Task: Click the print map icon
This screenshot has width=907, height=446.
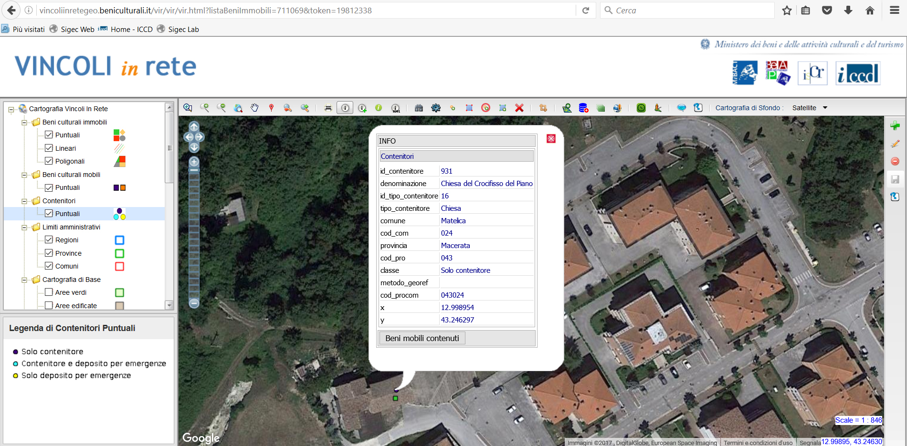Action: [x=328, y=108]
